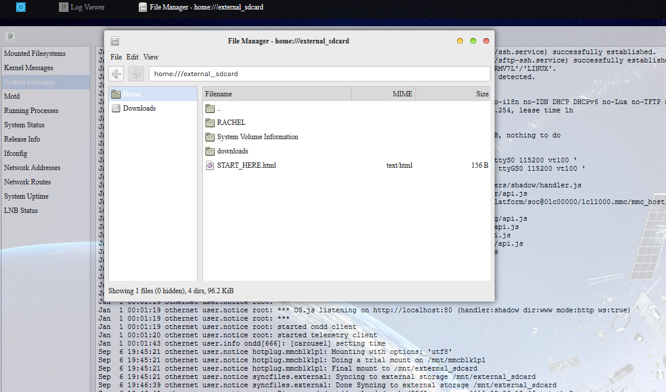The image size is (666, 392).
Task: Select Home in the sidebar
Action: point(132,94)
